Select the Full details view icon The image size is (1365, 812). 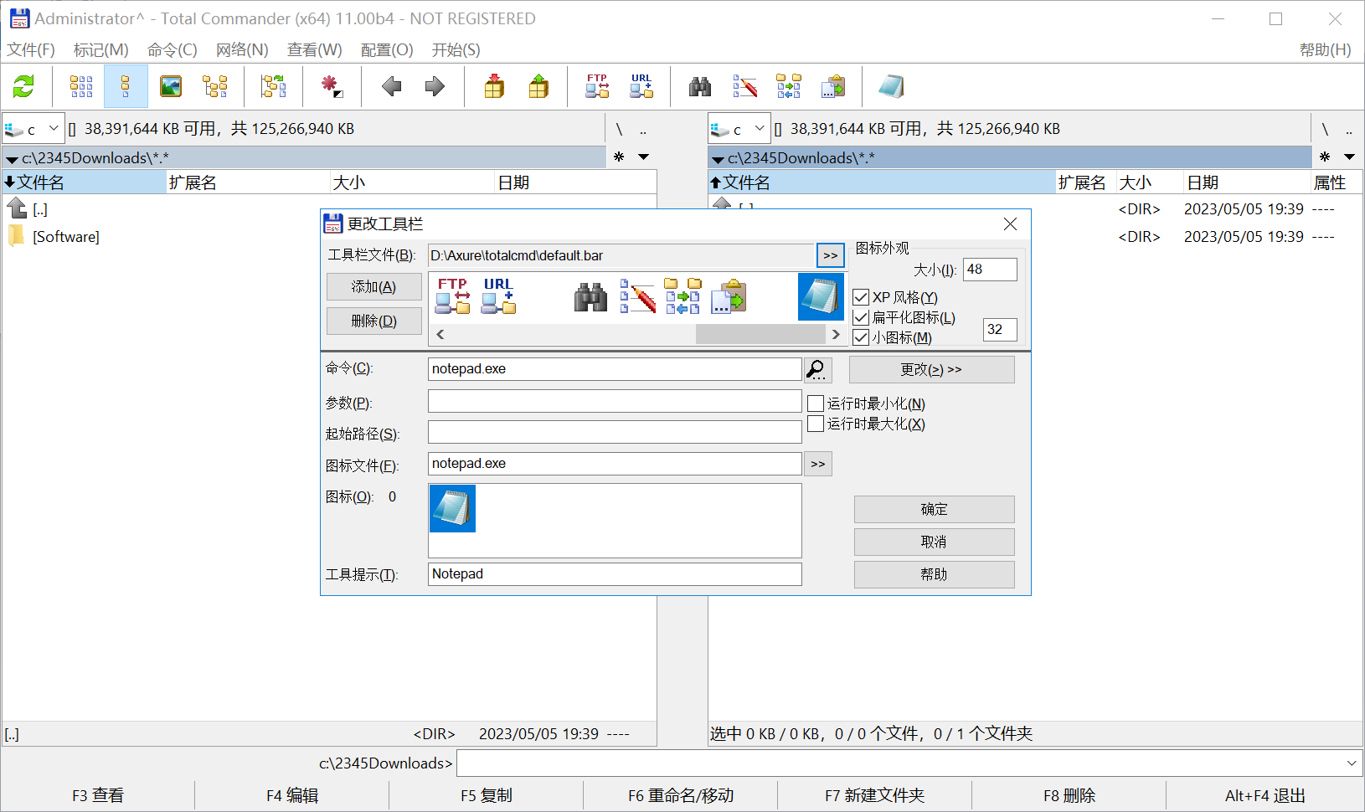126,86
